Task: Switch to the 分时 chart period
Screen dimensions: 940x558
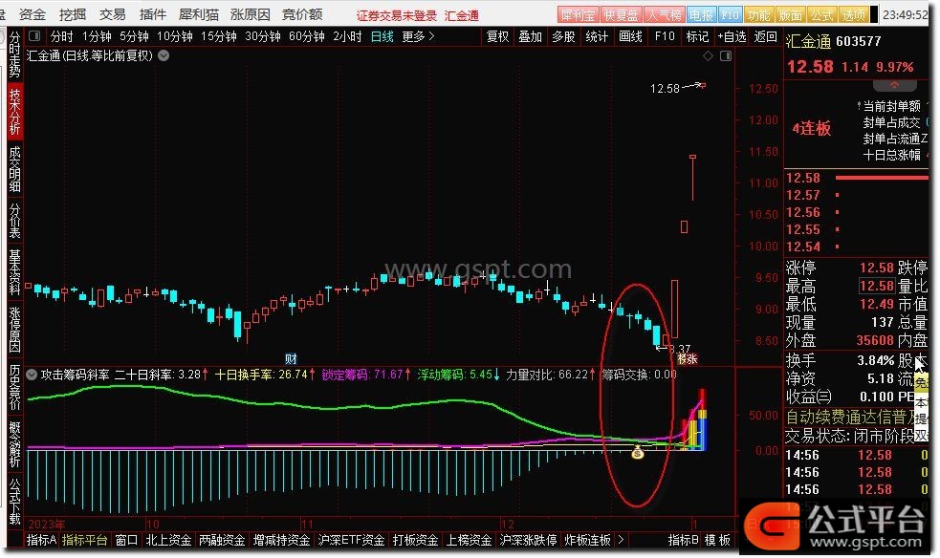Action: (x=62, y=36)
